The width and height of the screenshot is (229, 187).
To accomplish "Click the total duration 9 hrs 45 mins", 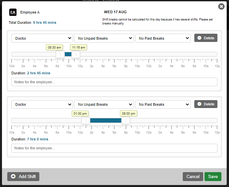I will [x=45, y=22].
